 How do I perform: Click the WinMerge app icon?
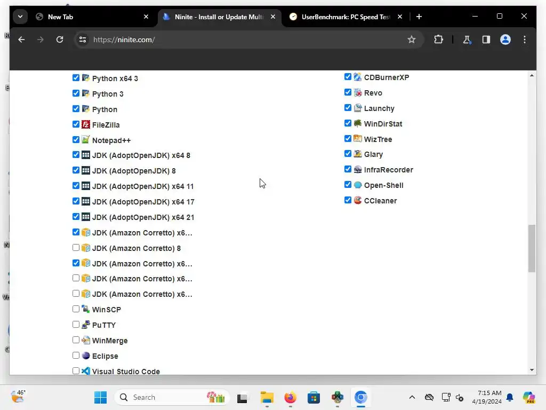86,340
